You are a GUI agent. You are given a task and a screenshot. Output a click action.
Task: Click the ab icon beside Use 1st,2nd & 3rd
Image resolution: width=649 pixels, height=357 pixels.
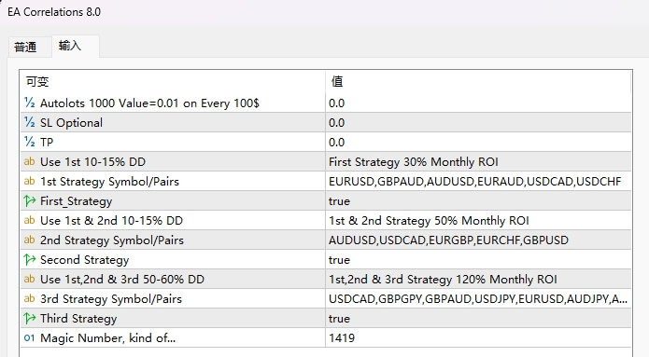coord(29,279)
